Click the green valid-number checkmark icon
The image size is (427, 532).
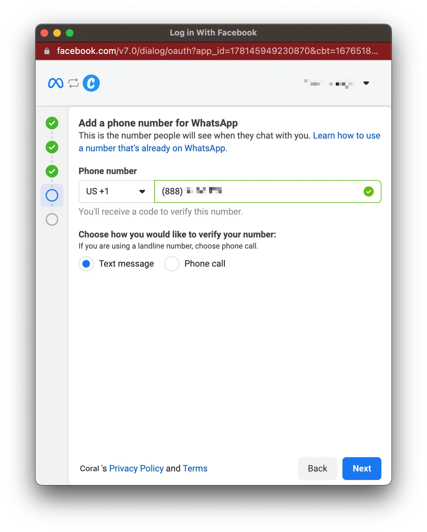[369, 191]
